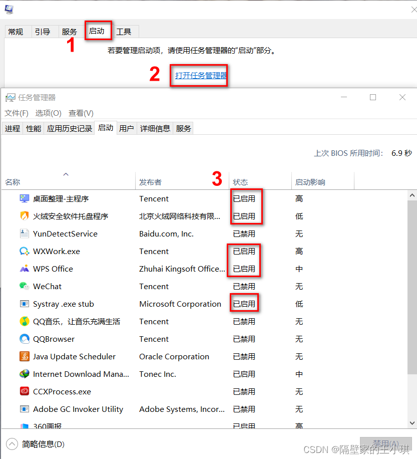417x459 pixels.
Task: Click 简略信息(D) label
Action: pyautogui.click(x=43, y=444)
